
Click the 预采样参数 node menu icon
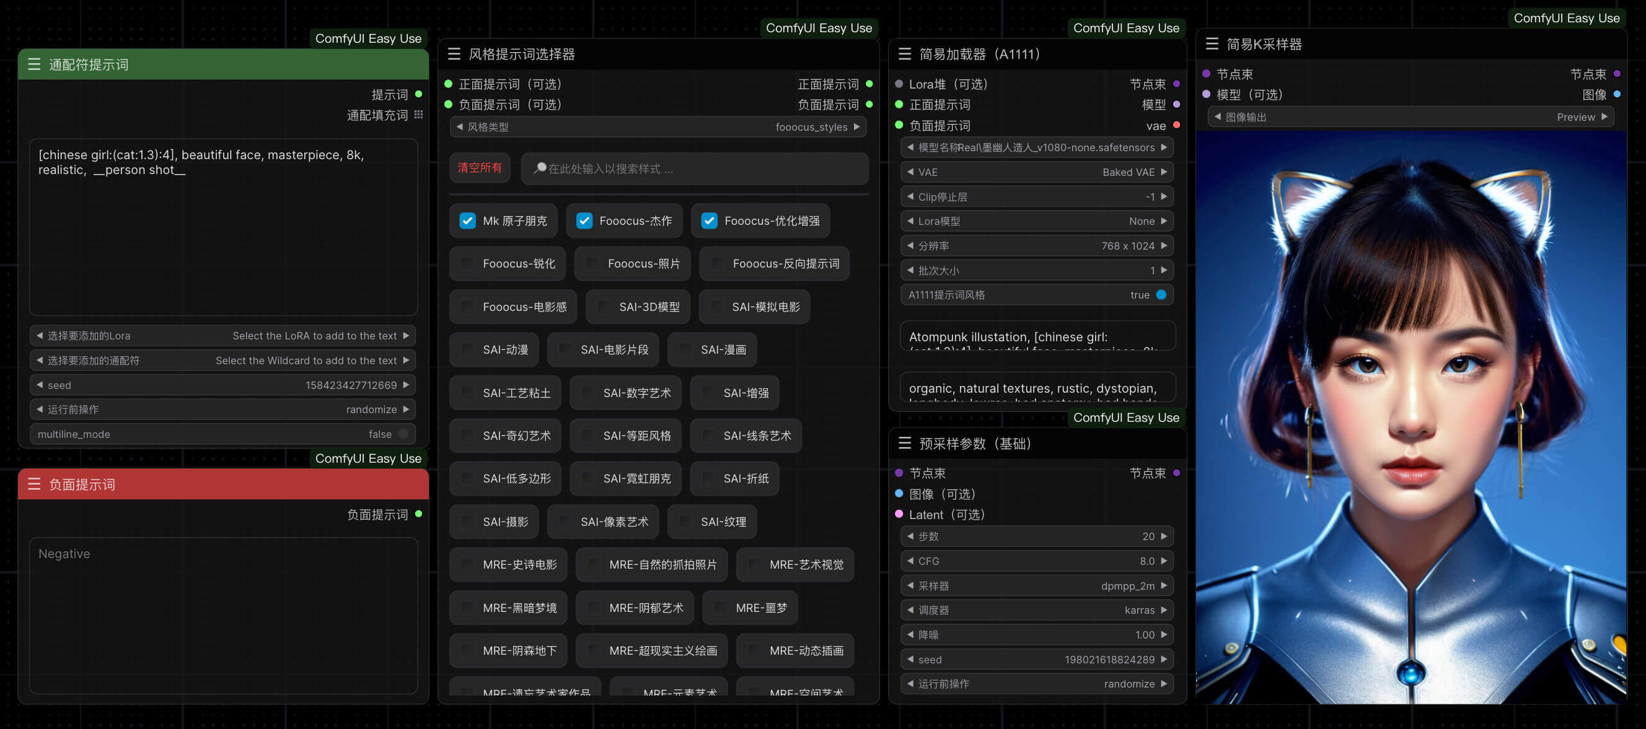coord(904,443)
